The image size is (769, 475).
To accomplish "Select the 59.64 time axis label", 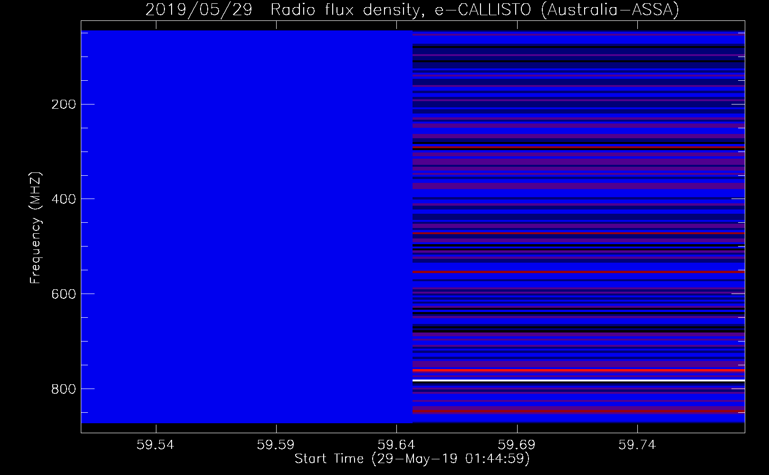I will coord(396,445).
